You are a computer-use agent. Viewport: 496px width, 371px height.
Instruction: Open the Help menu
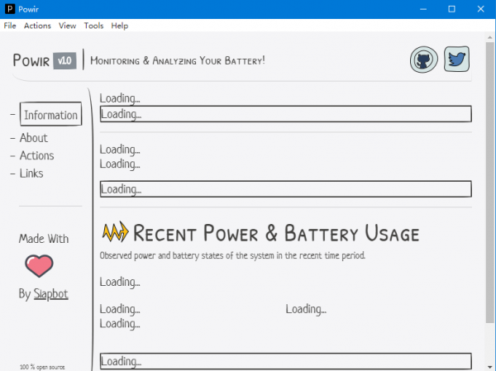point(120,26)
